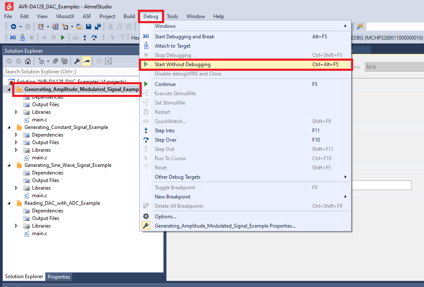
Task: Click the Show All Files icon
Action: click(x=65, y=62)
